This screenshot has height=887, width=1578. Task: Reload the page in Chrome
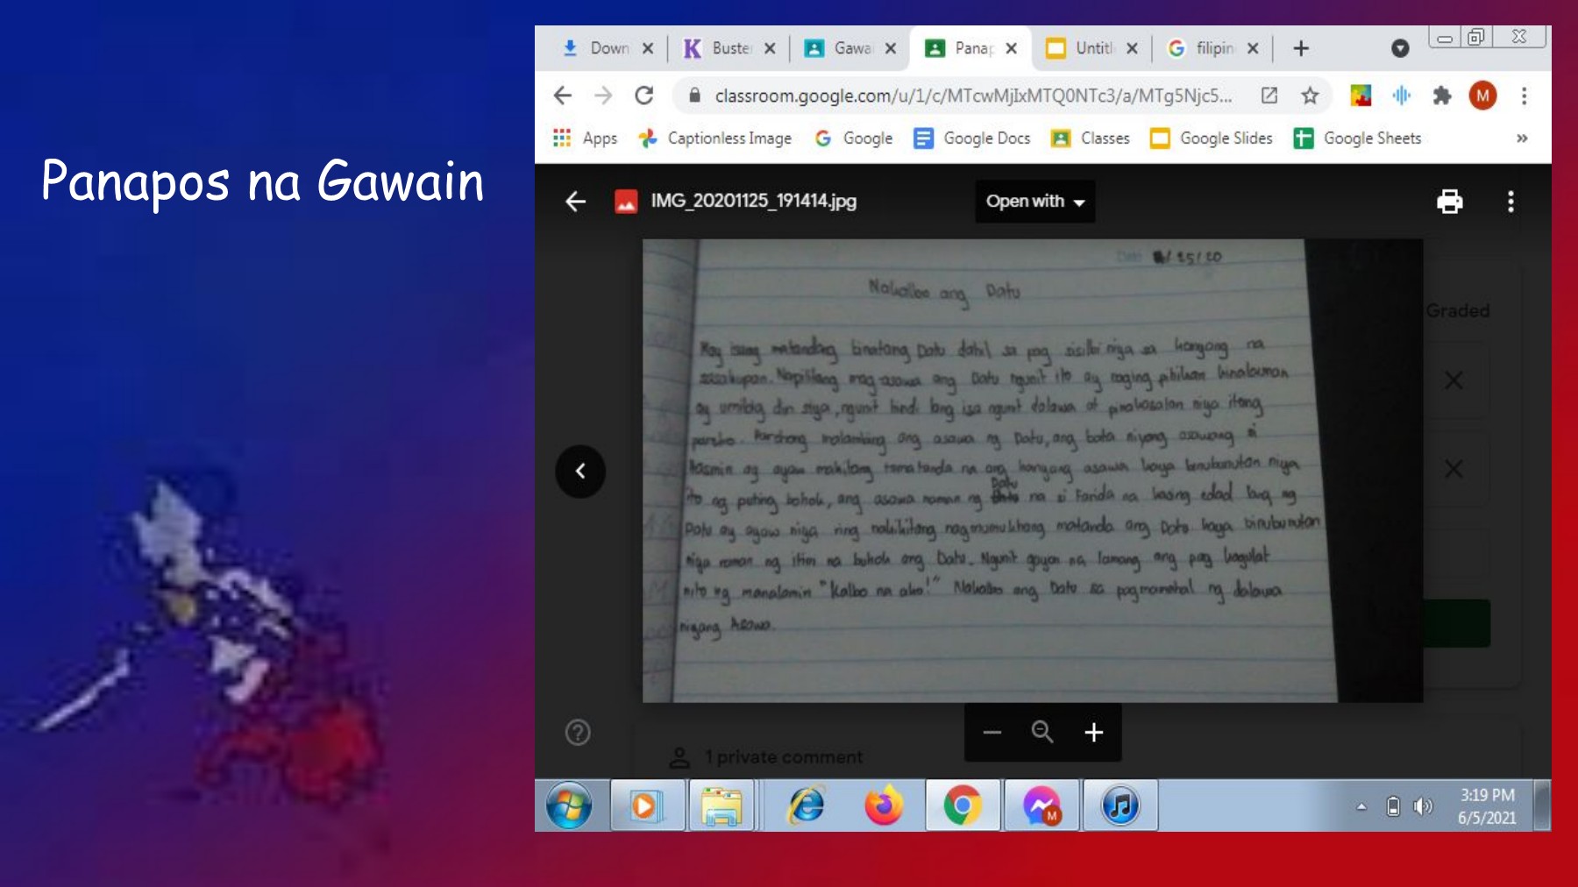[644, 96]
